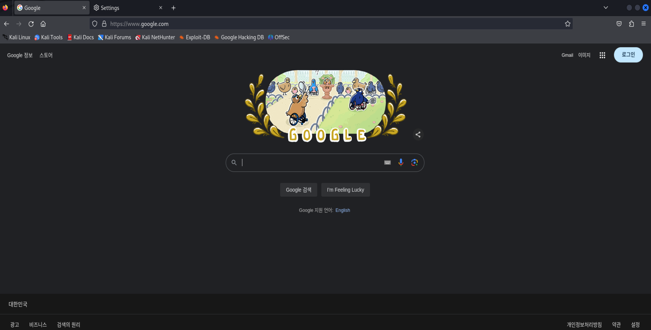Image resolution: width=651 pixels, height=330 pixels.
Task: Open the Google Hacking DB bookmark
Action: [239, 37]
